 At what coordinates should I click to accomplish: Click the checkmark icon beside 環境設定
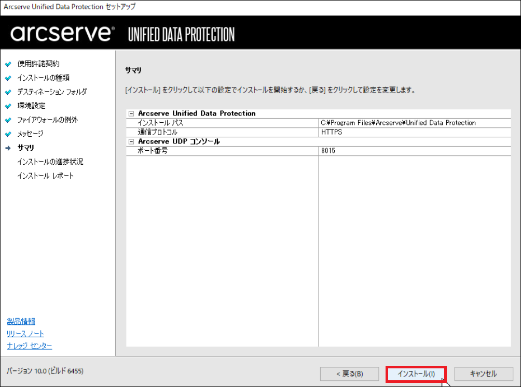[8, 106]
